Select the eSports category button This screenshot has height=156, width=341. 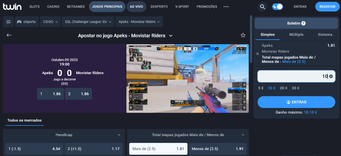click(27, 22)
